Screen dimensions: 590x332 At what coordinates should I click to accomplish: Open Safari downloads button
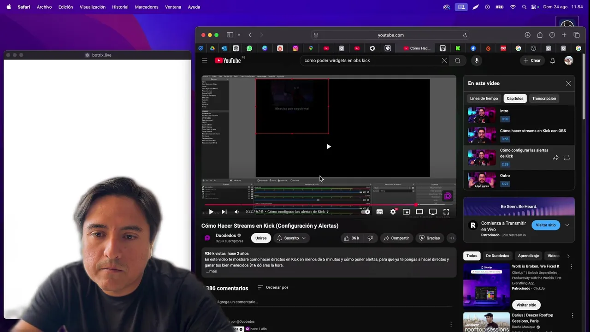[527, 35]
